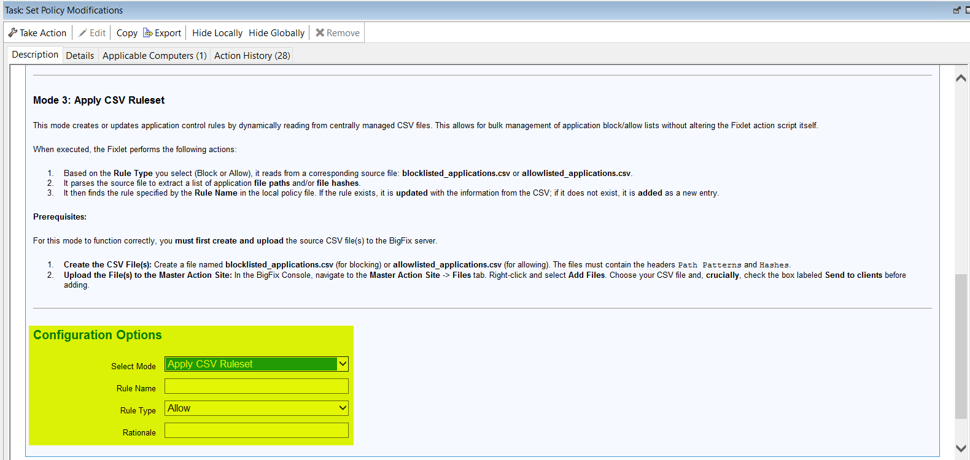
Task: Choose Hide Locally in the toolbar
Action: point(217,33)
